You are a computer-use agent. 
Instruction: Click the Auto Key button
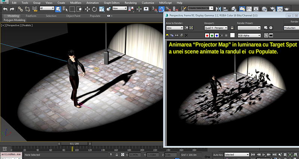coord(218,155)
